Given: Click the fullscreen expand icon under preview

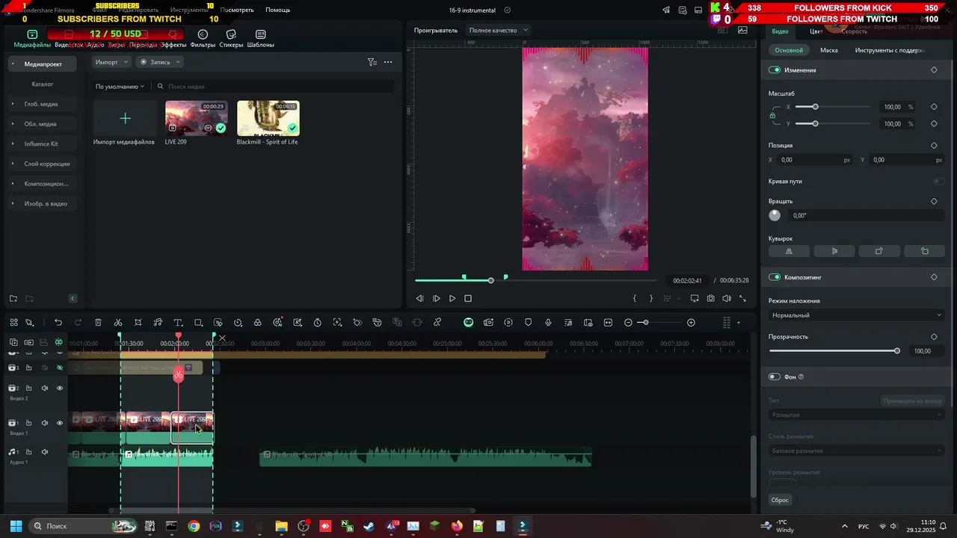Looking at the screenshot, I should click(742, 298).
